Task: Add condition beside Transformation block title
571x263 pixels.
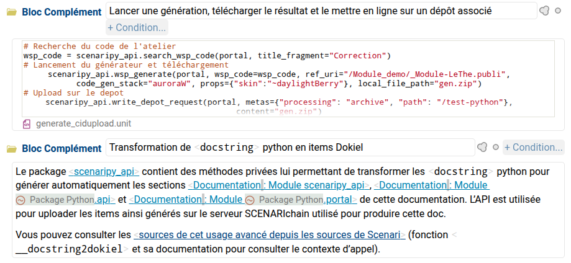Action: [533, 148]
